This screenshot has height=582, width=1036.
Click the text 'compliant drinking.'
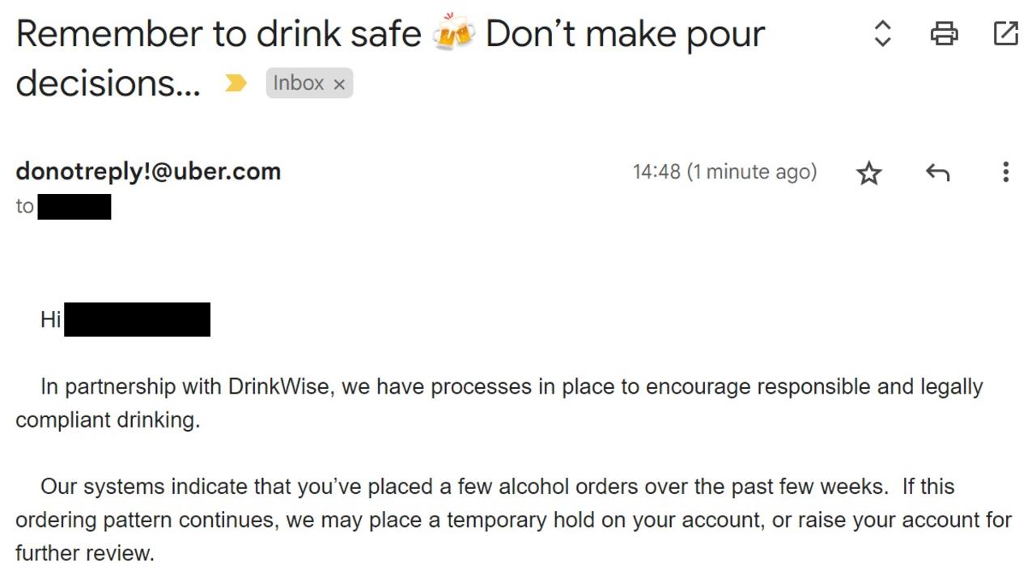[x=108, y=420]
